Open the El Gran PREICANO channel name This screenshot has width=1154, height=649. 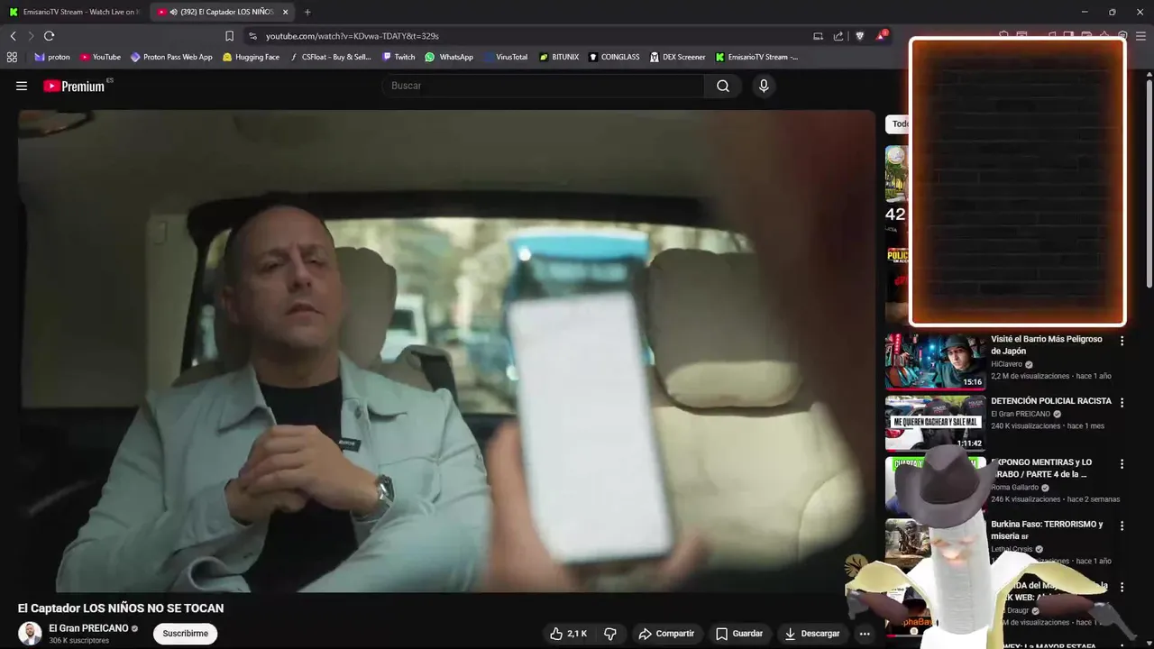click(x=88, y=628)
